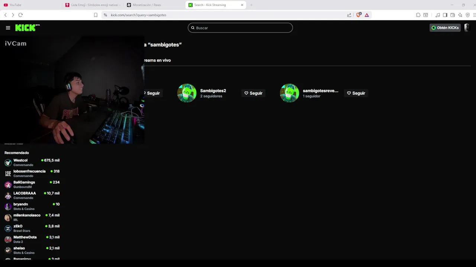
Task: Click the 675,5 mil viewer count
Action: coord(52,160)
